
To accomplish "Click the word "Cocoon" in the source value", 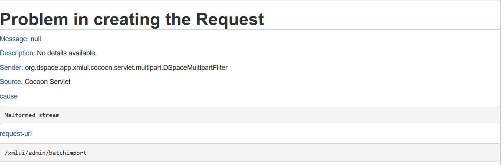I will coord(36,82).
